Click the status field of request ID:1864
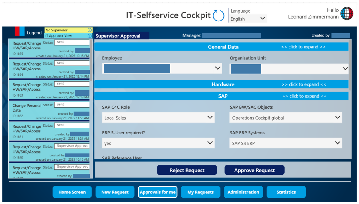Image resolution: width=359 pixels, height=204 pixels. tap(72, 63)
